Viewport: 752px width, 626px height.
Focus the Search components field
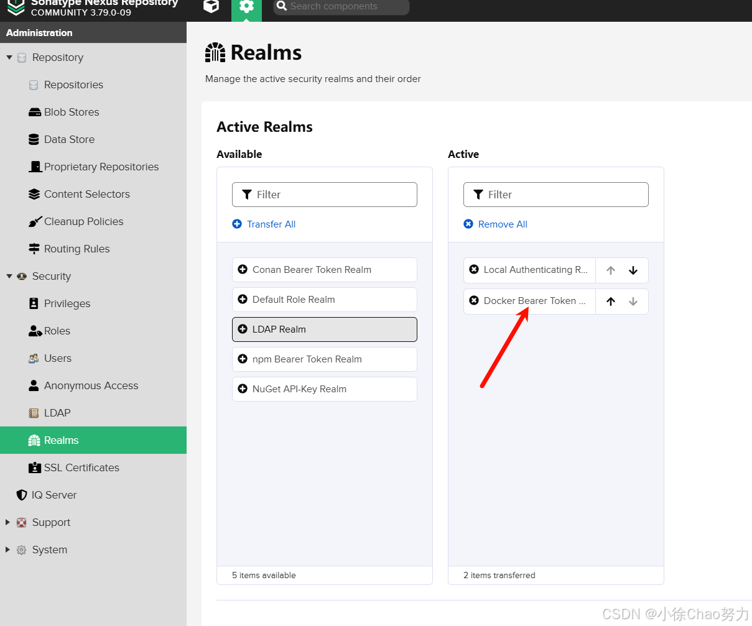click(x=341, y=6)
